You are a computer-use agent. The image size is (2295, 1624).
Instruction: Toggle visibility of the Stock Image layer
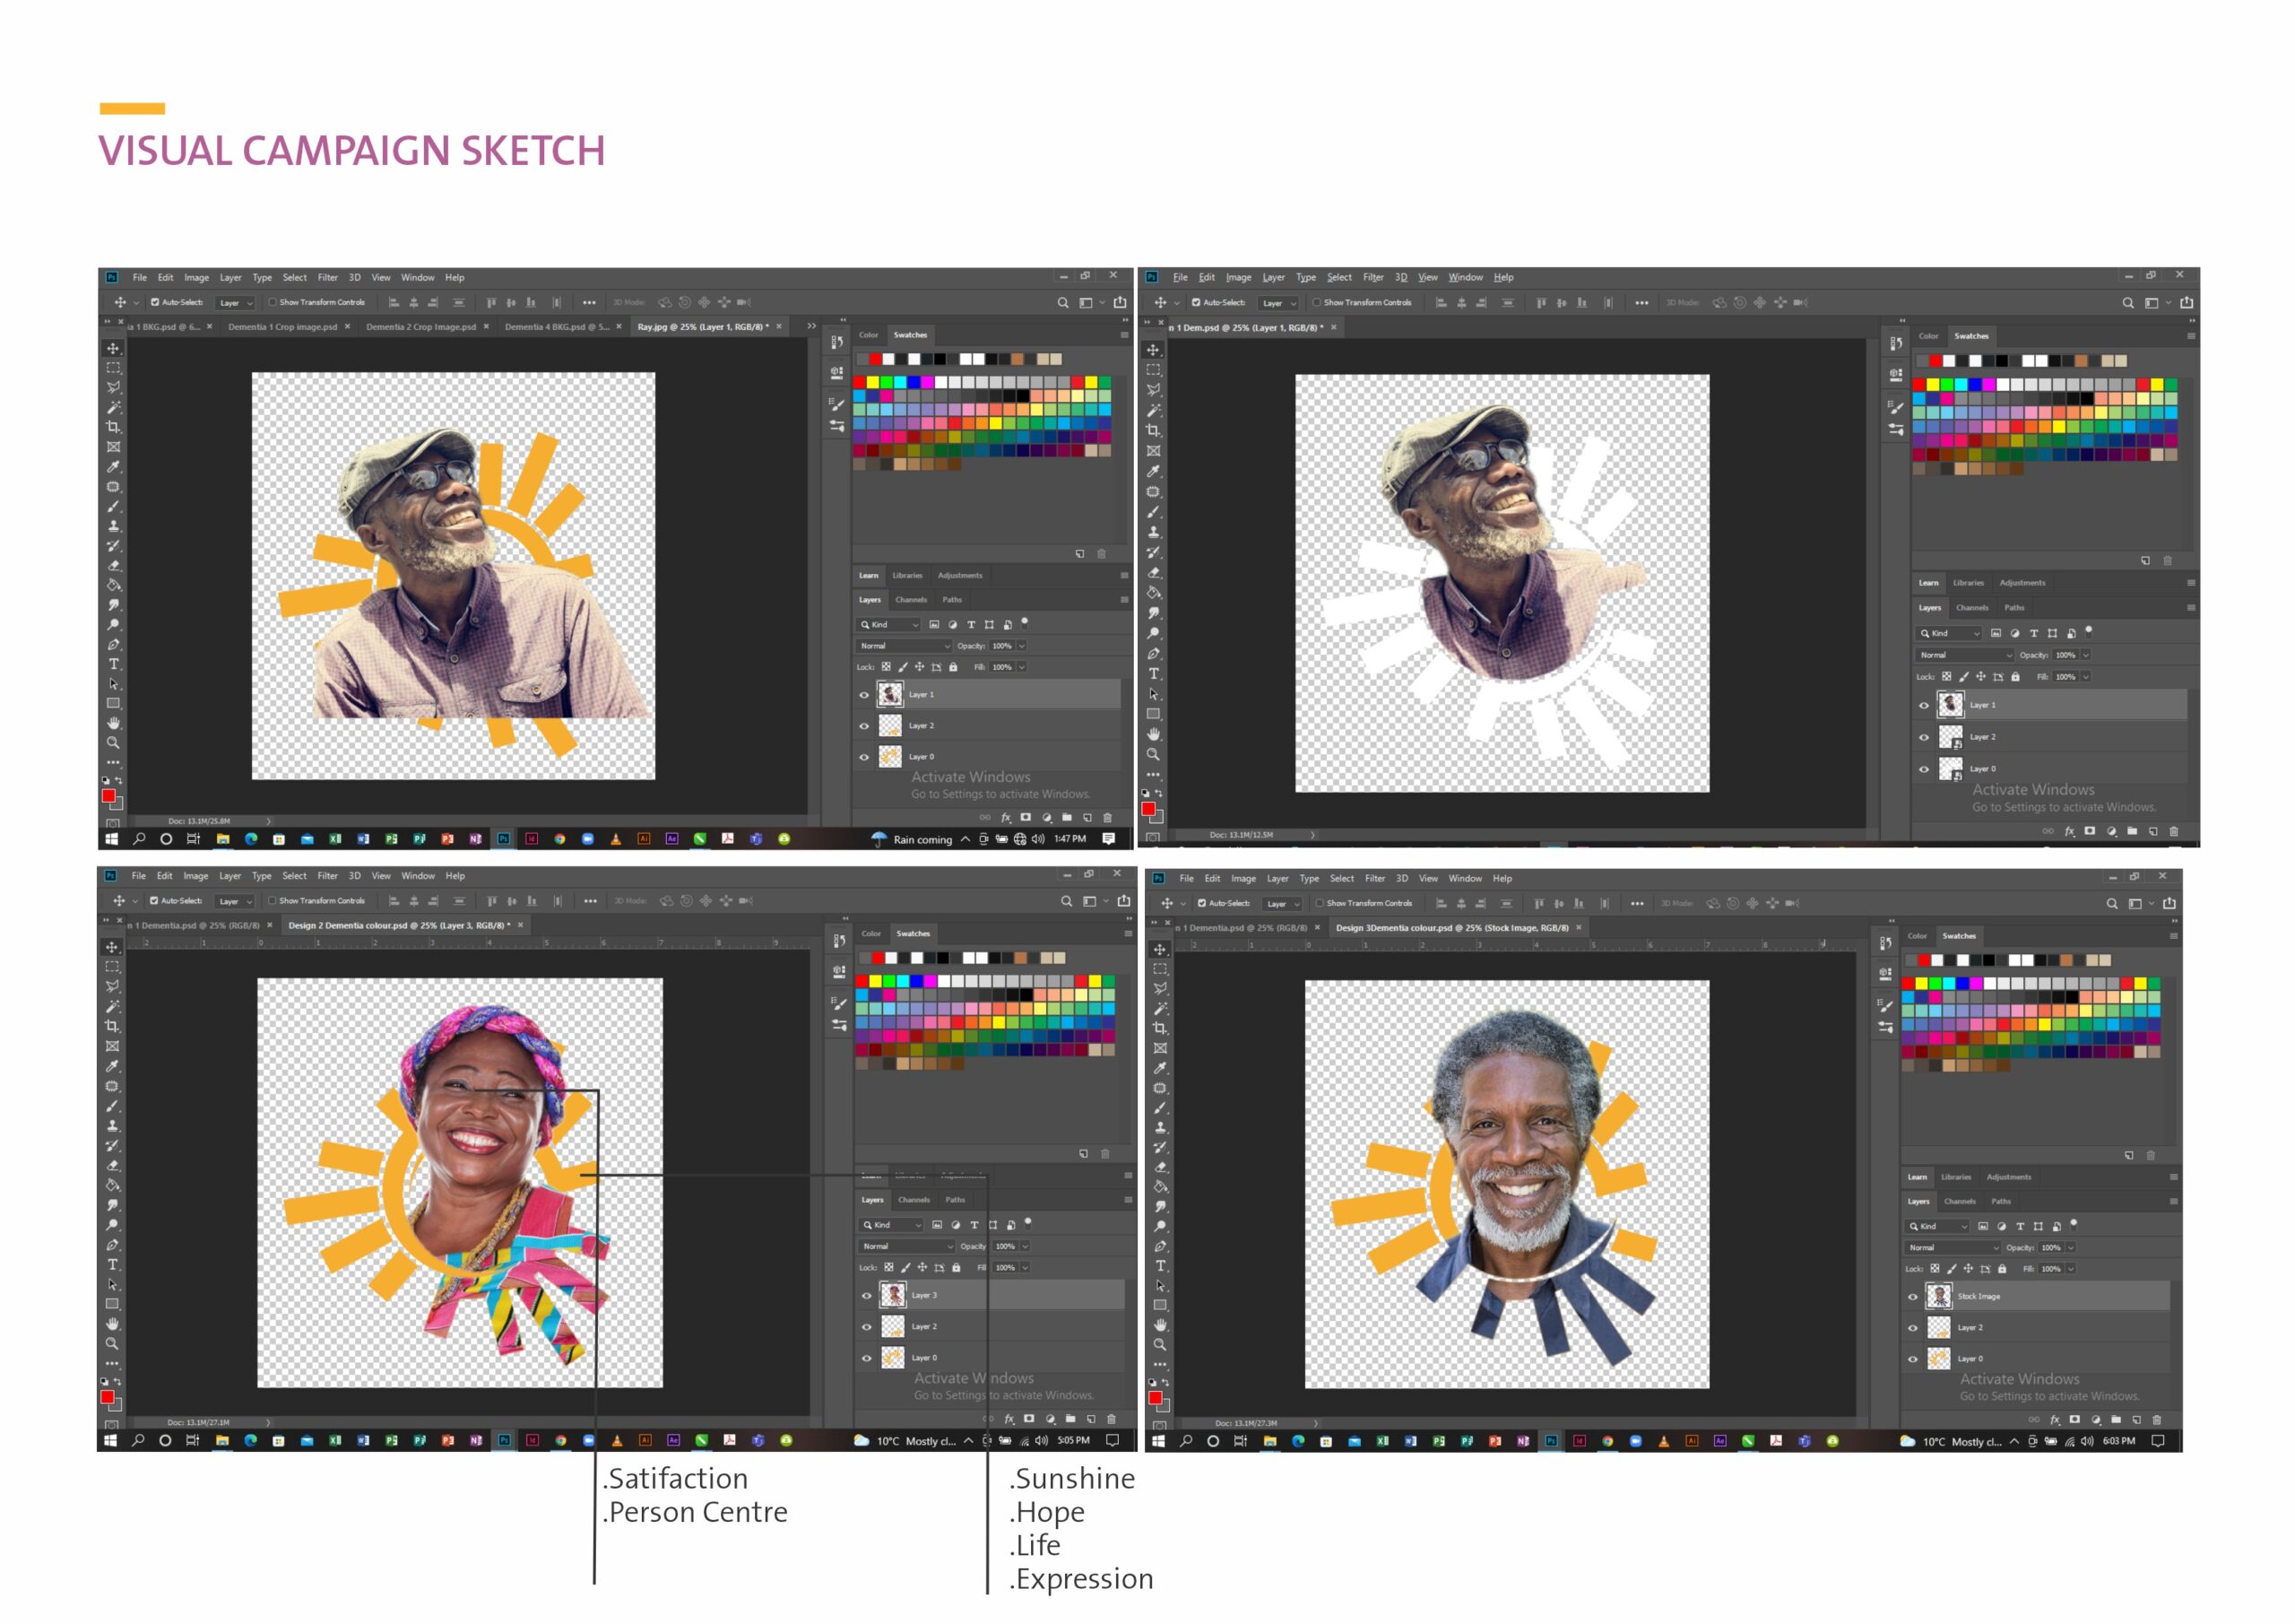point(1913,1297)
